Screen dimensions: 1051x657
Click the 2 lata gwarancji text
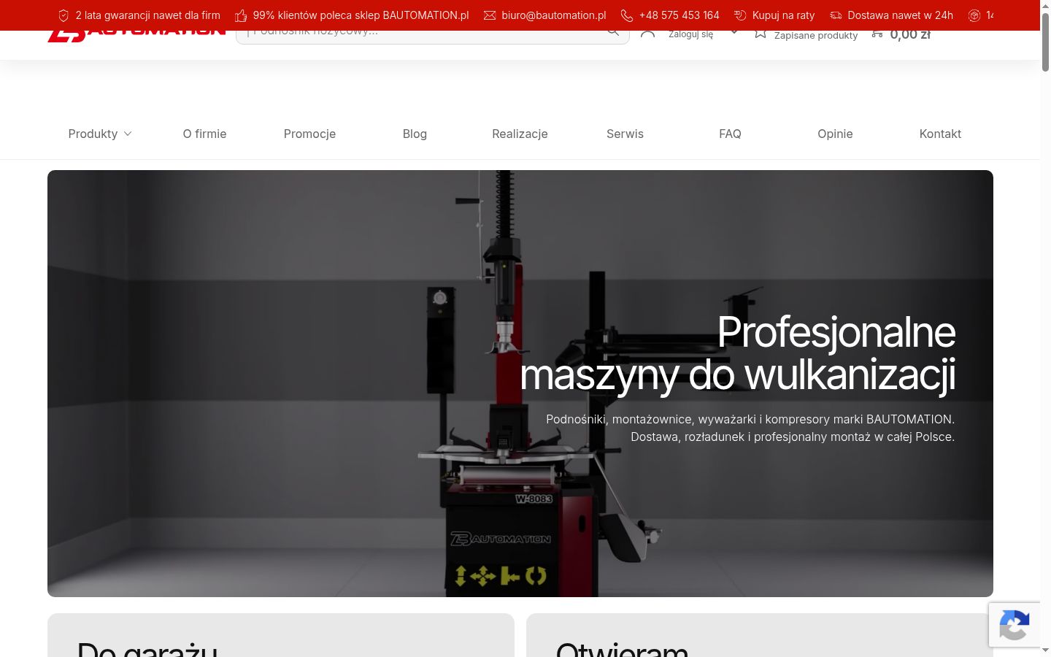click(147, 15)
